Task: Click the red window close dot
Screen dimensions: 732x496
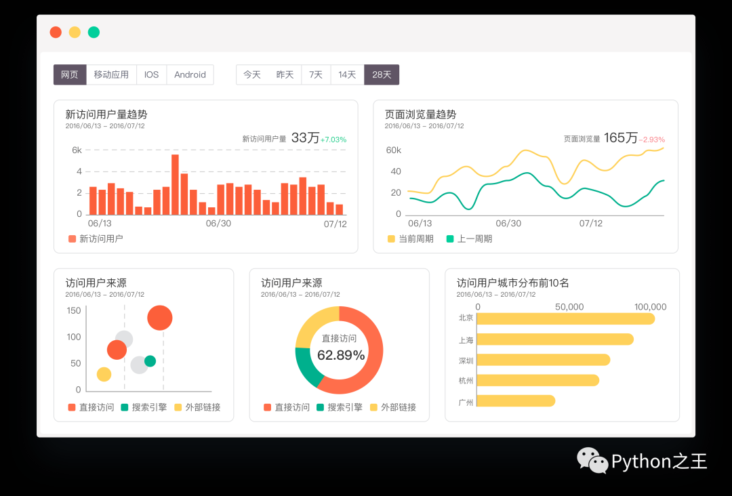Action: (x=56, y=33)
